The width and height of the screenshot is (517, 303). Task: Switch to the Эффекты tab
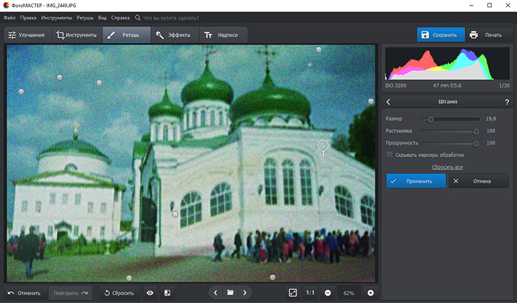click(173, 35)
